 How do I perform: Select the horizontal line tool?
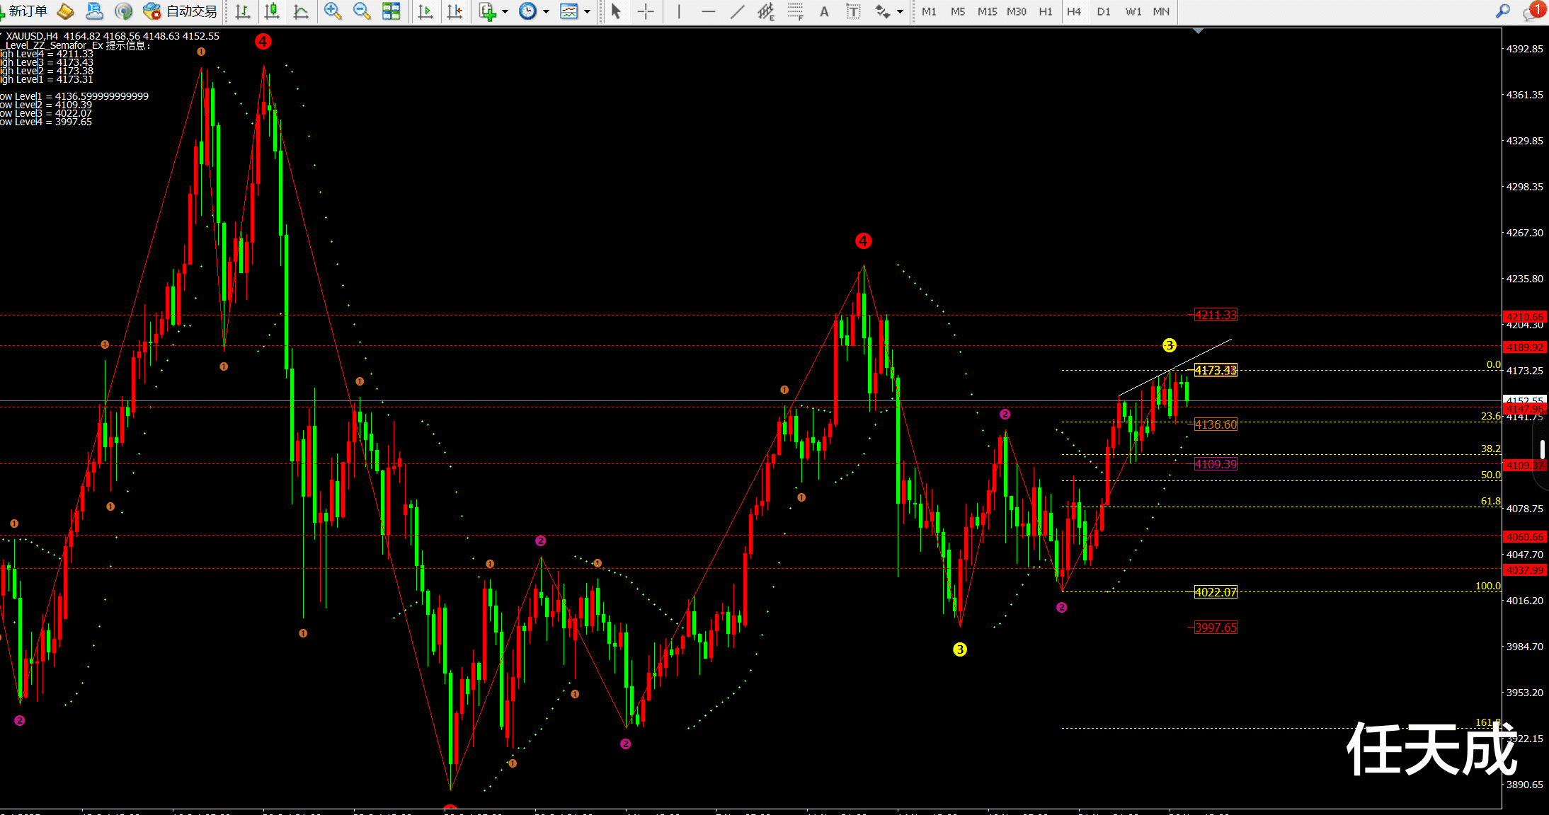(x=708, y=11)
